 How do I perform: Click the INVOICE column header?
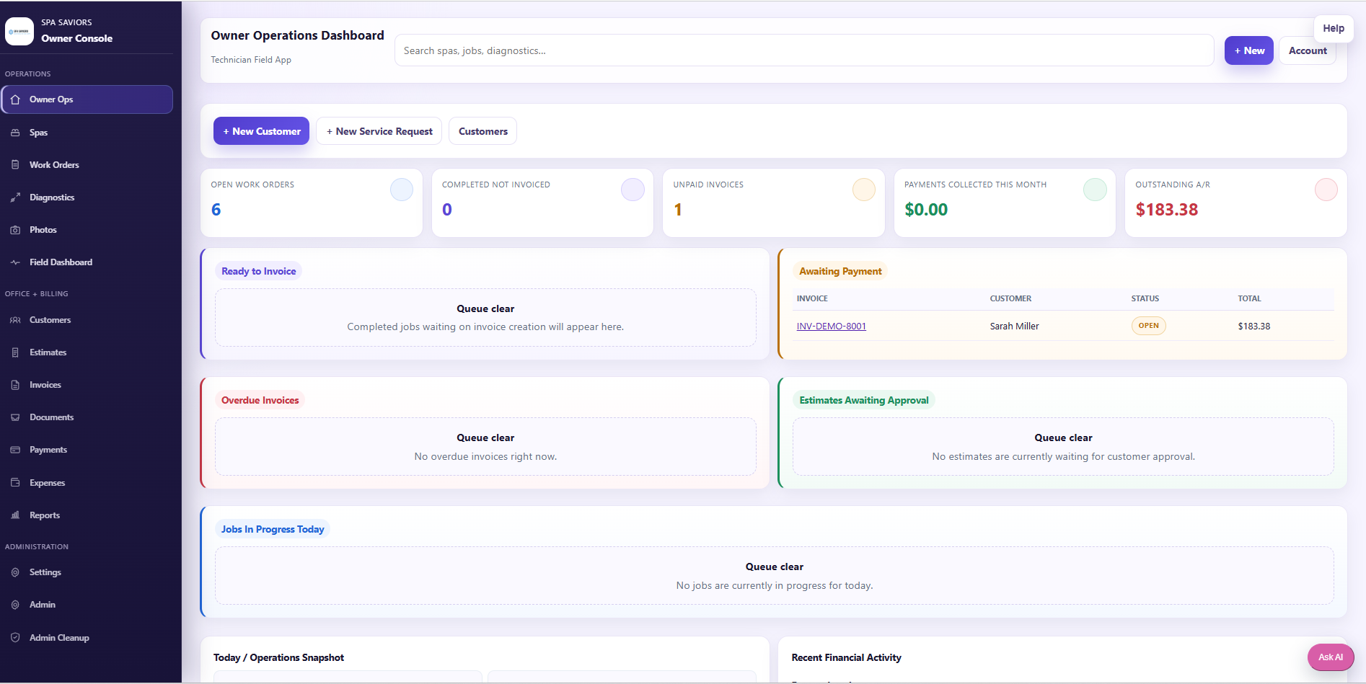tap(812, 298)
